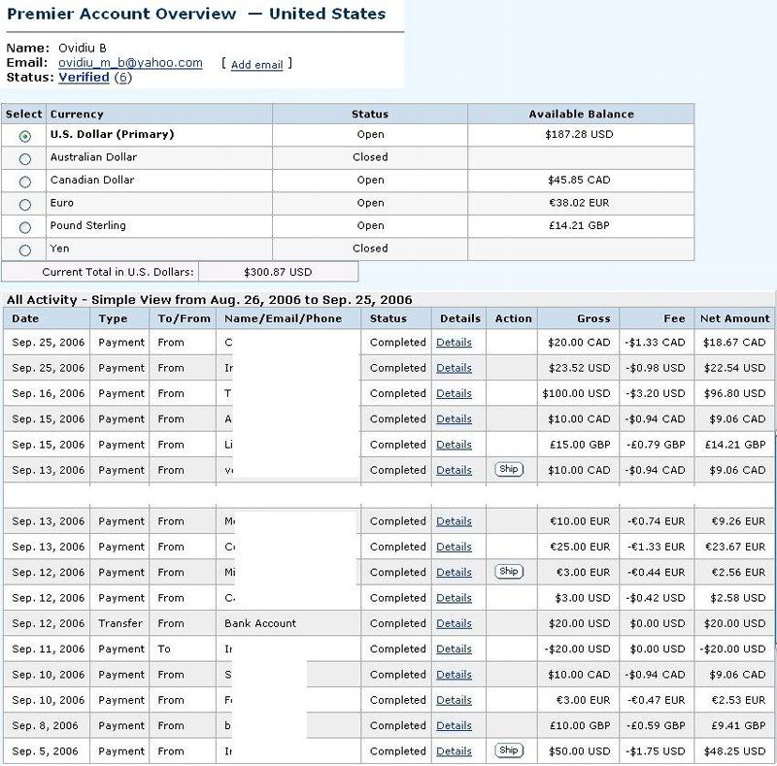The image size is (777, 766).
Task: Select the Canadian Dollar radio button
Action: point(25,182)
